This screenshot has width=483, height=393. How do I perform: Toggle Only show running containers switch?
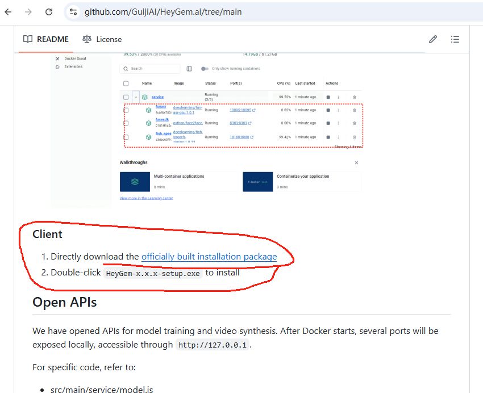point(205,69)
